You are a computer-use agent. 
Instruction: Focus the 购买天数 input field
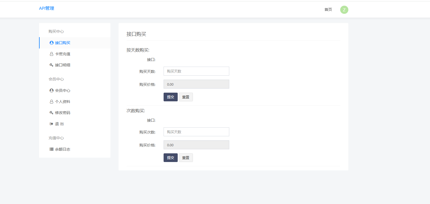(196, 71)
